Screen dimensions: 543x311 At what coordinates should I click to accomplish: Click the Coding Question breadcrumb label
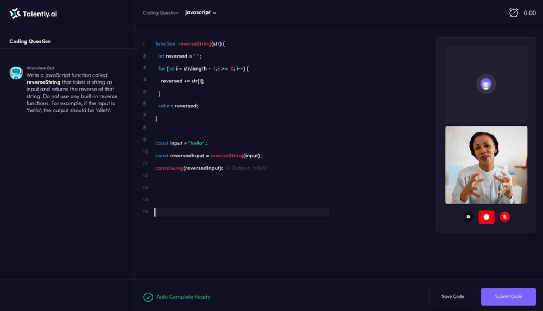click(x=161, y=13)
